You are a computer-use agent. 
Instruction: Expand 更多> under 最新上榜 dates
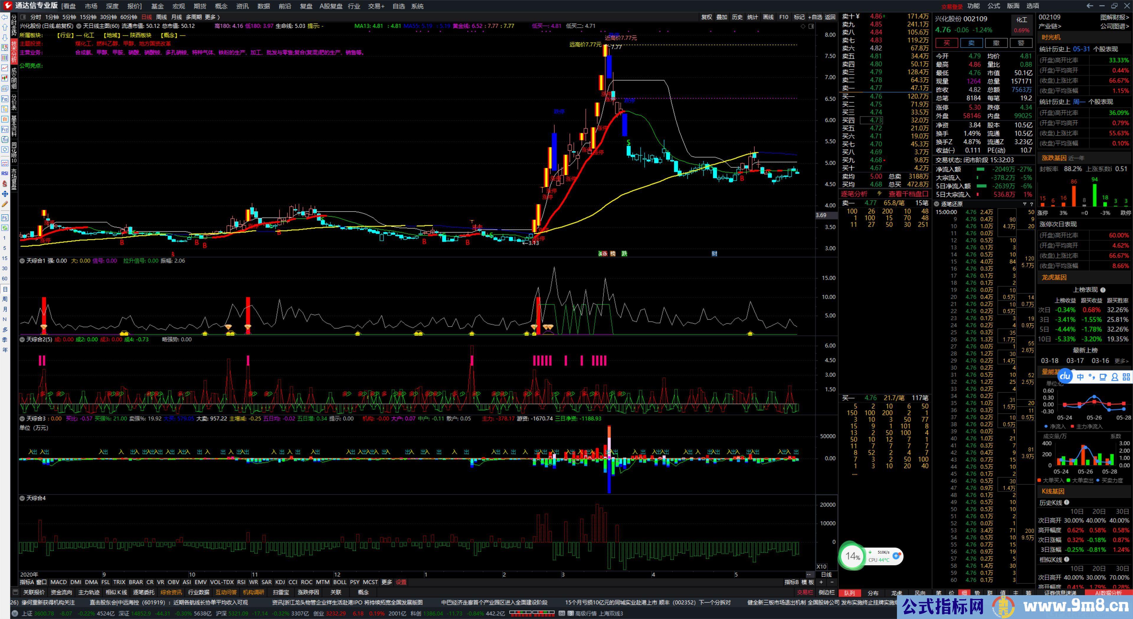point(1121,361)
